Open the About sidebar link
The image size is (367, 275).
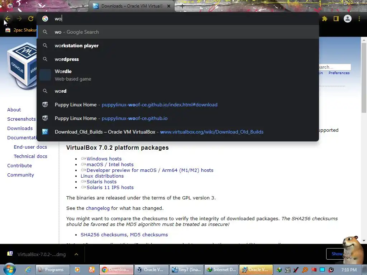pyautogui.click(x=14, y=110)
